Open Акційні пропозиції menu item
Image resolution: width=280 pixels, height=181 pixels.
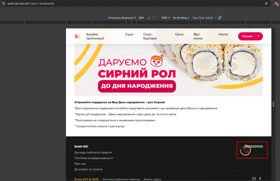coord(95,36)
